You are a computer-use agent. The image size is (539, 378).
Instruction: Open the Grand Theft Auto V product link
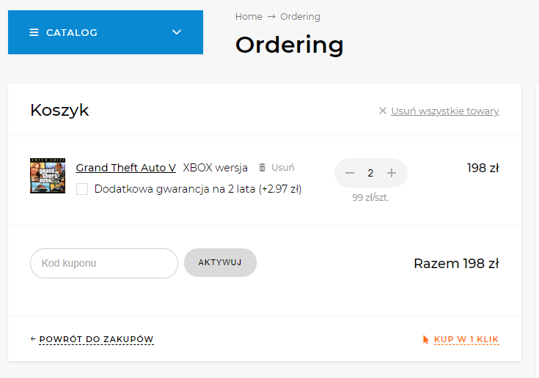125,168
